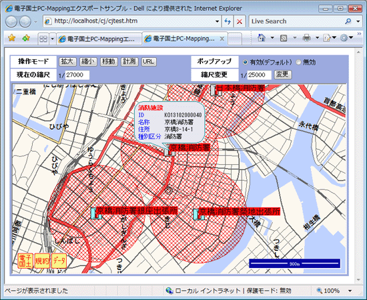367x300 pixels.
Task: Close the active browser tab
Action: (222, 39)
